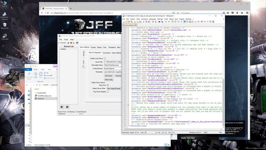The width and height of the screenshot is (266, 150).
Task: Open new tab in Firefox
Action: [71, 8]
